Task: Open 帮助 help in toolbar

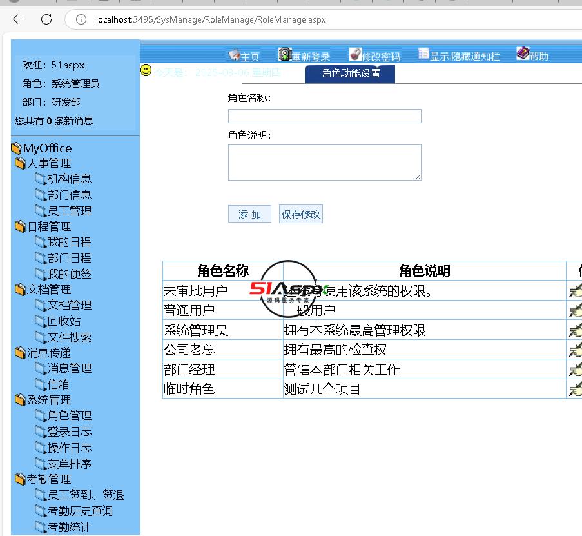Action: (539, 56)
